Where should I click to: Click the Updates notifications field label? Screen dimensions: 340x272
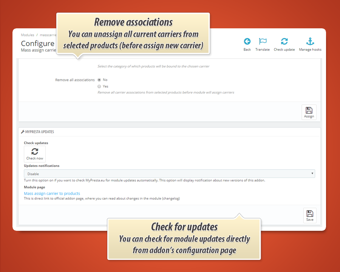point(42,165)
